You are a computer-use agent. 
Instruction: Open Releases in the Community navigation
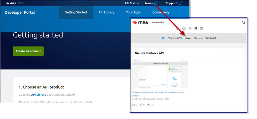pyautogui.click(x=199, y=38)
